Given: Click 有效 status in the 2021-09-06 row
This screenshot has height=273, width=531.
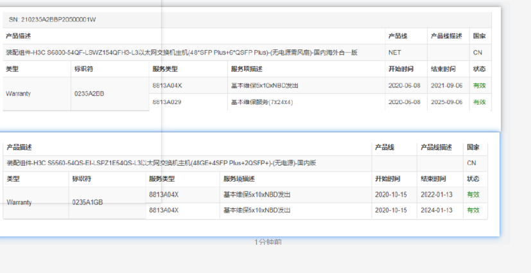Looking at the screenshot, I should 479,85.
